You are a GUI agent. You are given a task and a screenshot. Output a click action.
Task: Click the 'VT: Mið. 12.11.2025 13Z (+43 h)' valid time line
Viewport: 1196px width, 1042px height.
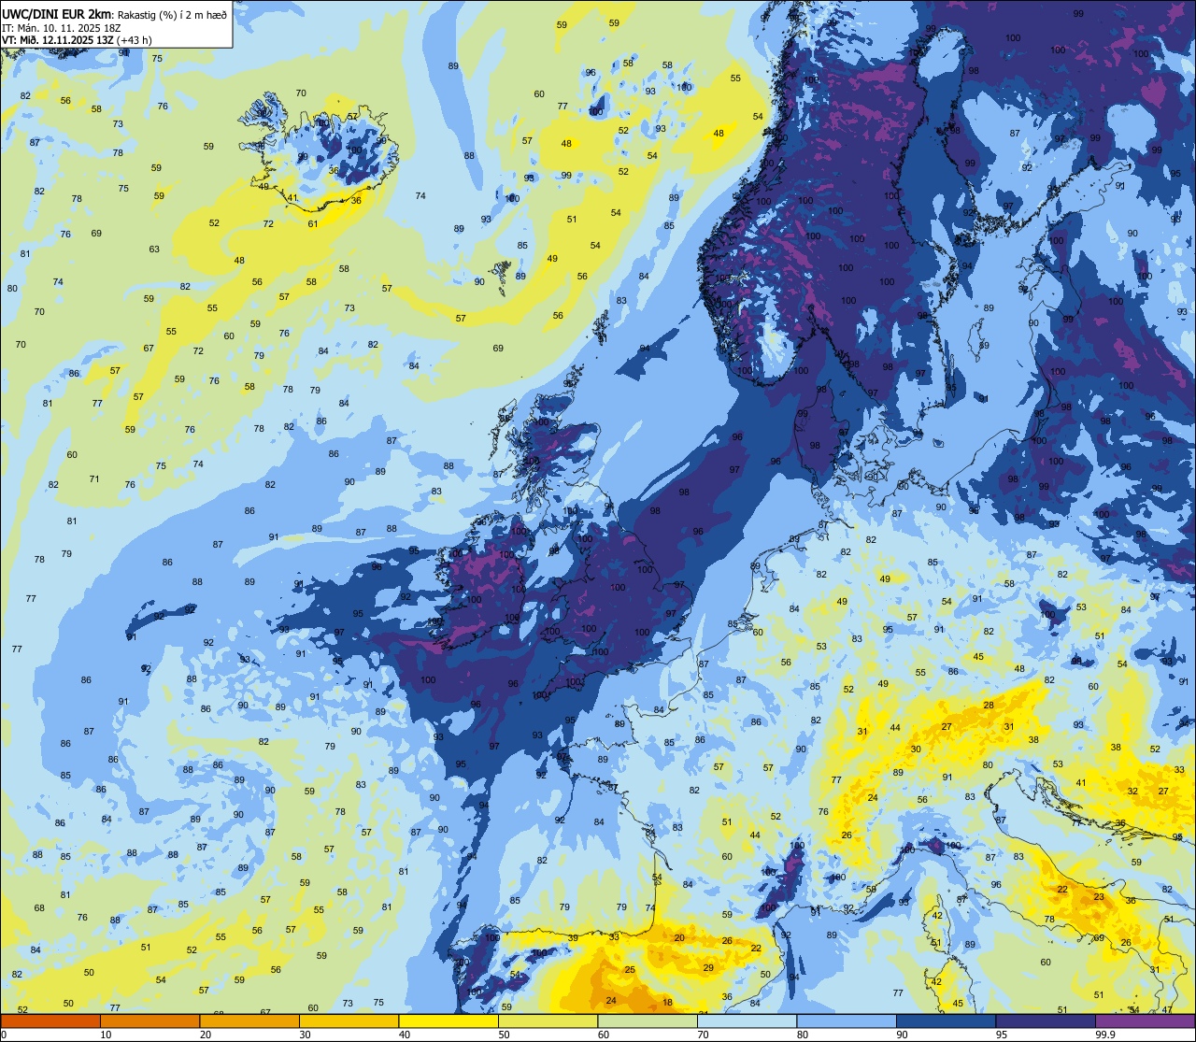[x=77, y=39]
